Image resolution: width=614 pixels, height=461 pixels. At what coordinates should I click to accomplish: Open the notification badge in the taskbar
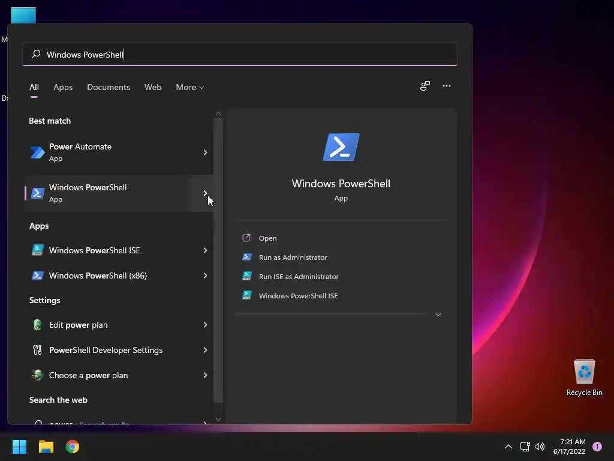(x=597, y=447)
